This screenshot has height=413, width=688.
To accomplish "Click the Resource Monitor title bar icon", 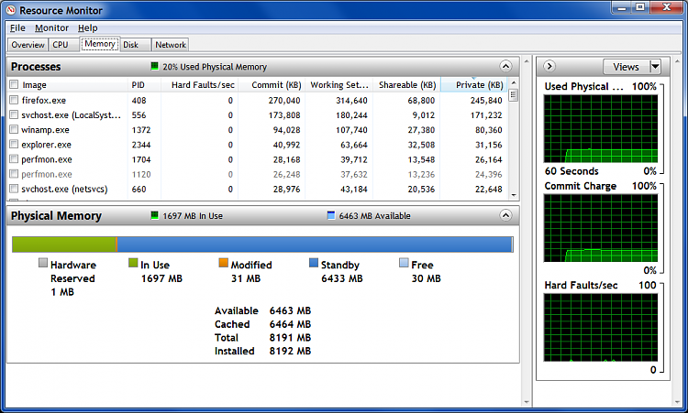I will (x=11, y=10).
